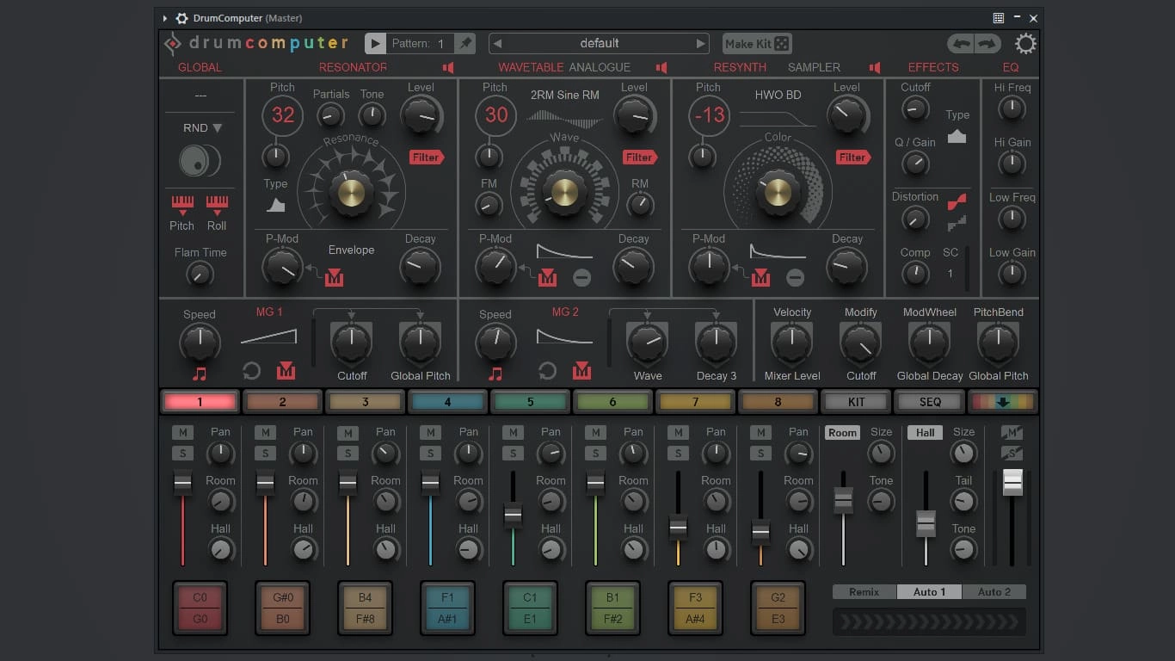Switch to the KIT tab
The height and width of the screenshot is (661, 1175).
pos(856,401)
